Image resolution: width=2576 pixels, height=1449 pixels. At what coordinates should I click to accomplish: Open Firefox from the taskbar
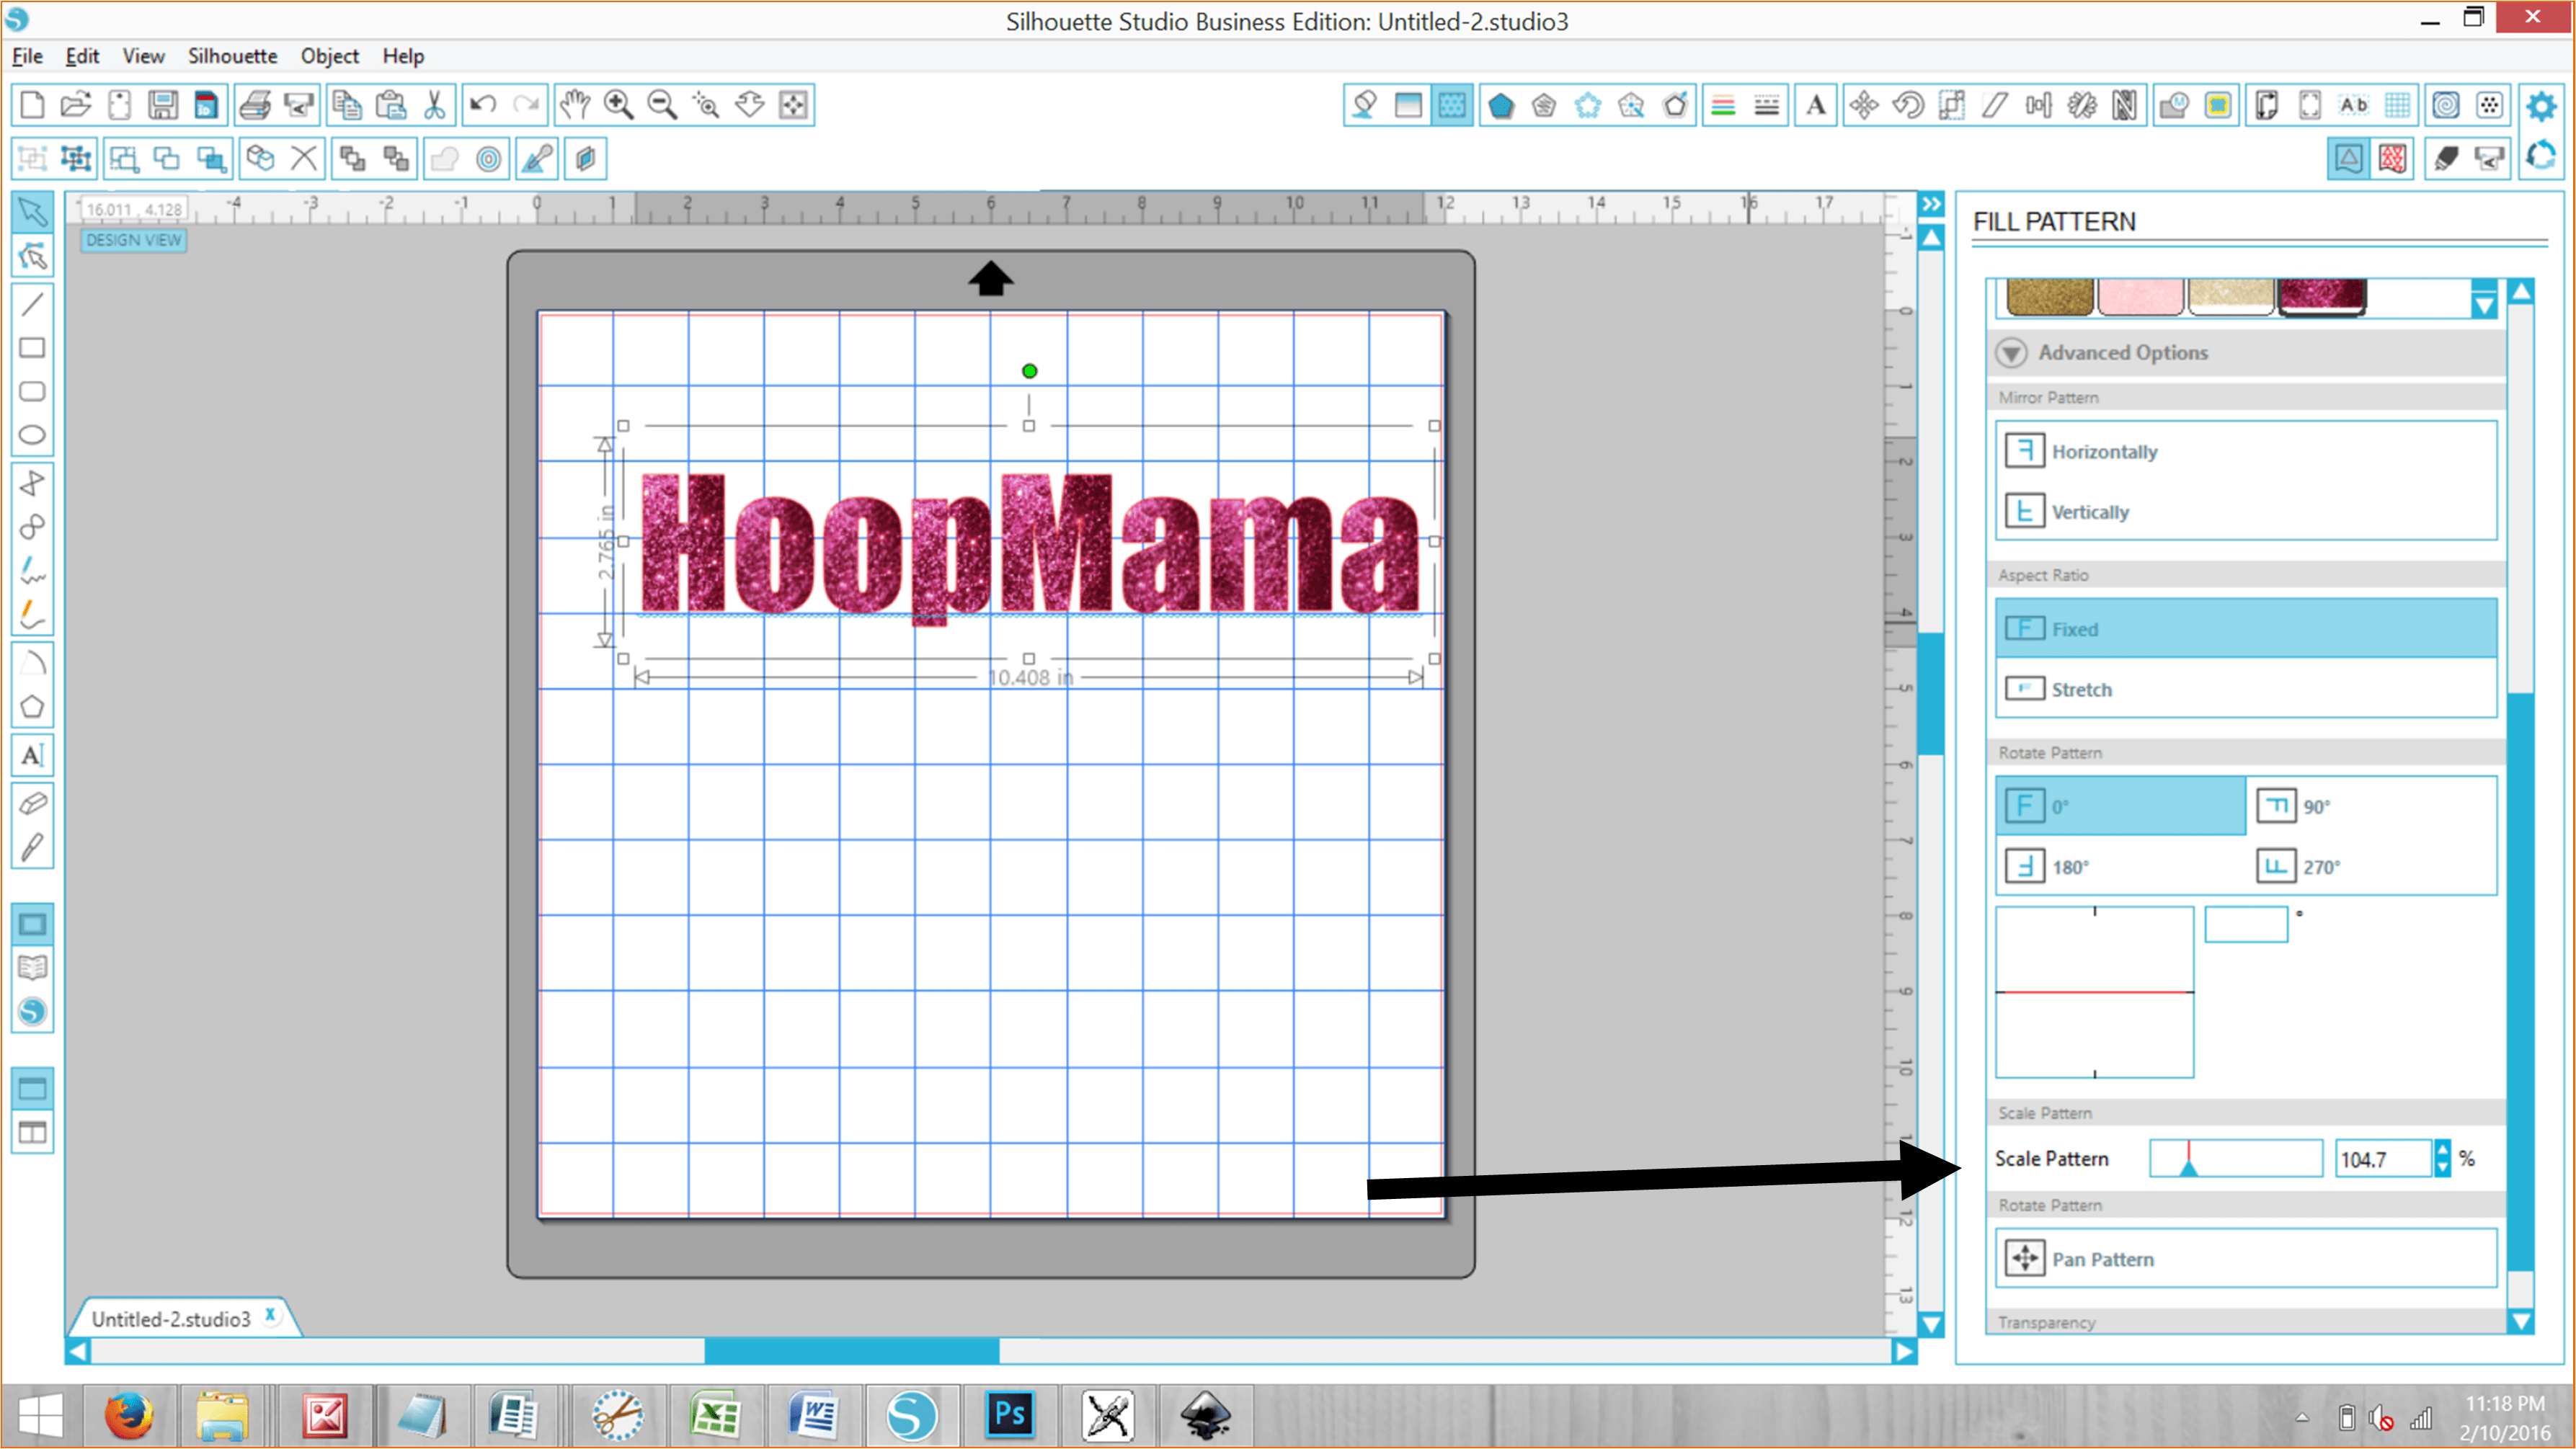point(129,1415)
